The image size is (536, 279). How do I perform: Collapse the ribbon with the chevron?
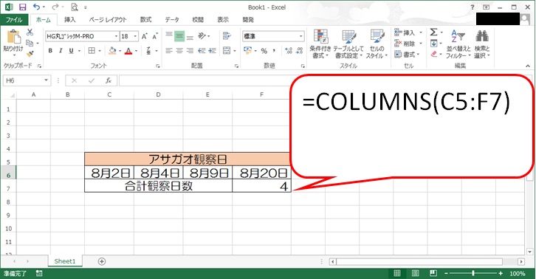click(x=528, y=66)
